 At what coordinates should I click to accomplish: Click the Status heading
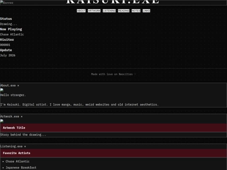pos(6,19)
